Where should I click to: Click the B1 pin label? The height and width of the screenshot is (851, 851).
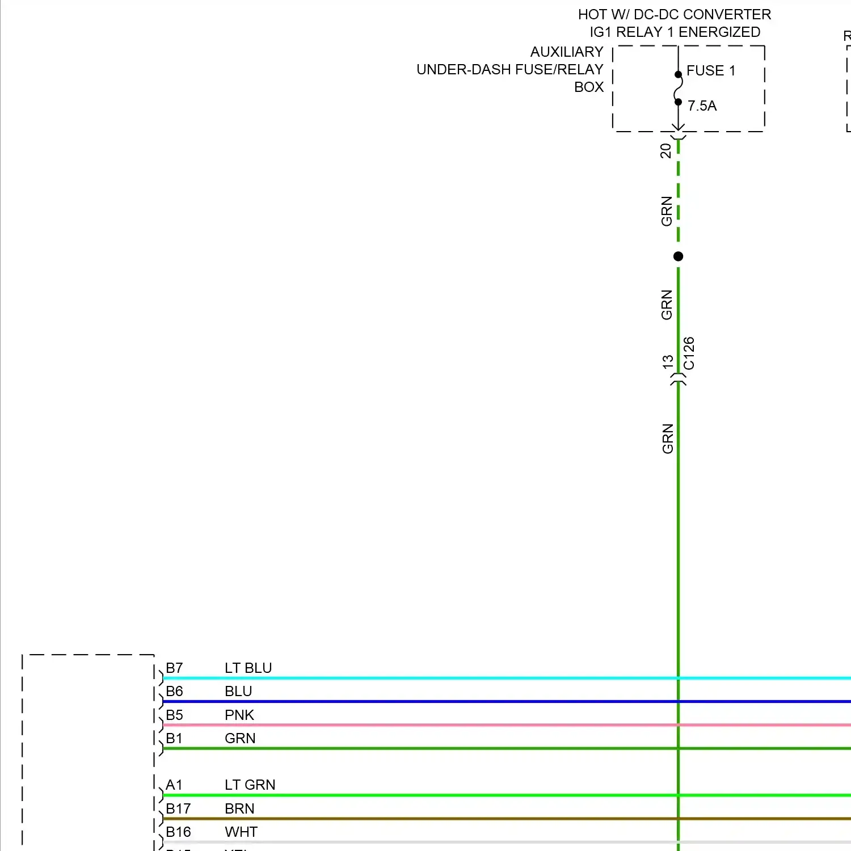[174, 739]
